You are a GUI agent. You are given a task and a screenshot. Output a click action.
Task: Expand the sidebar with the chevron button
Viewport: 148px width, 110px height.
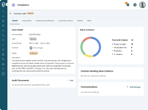[x=7, y=4]
